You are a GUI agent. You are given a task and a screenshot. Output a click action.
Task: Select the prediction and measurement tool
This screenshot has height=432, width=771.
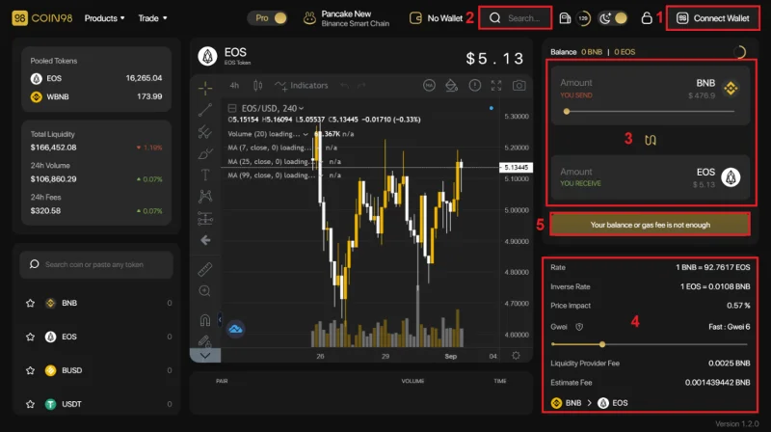205,218
